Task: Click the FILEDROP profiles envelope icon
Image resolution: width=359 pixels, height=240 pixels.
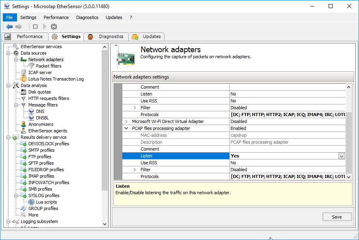Action: [x=24, y=170]
